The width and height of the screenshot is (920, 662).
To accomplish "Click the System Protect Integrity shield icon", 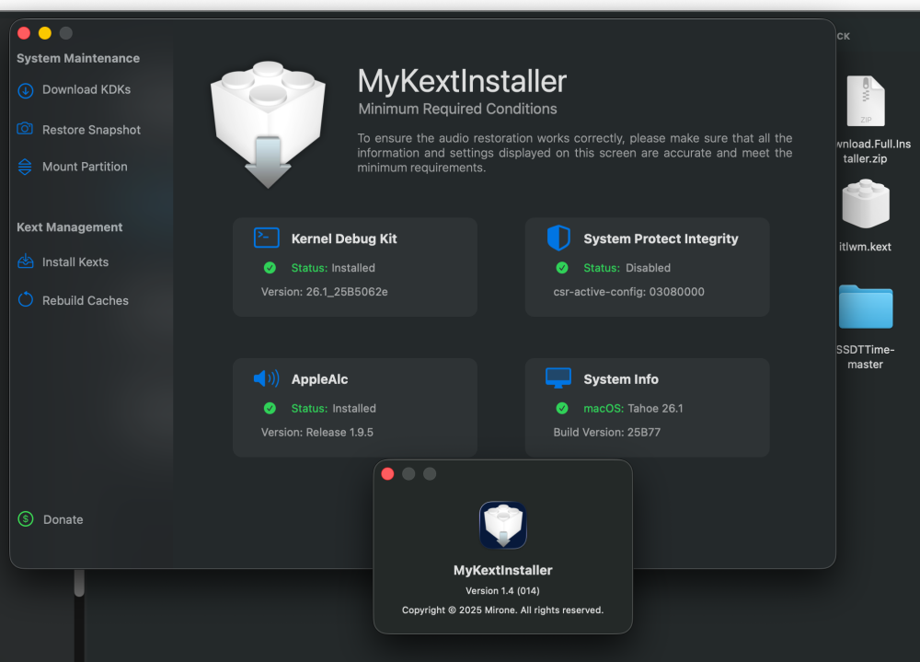I will [558, 238].
